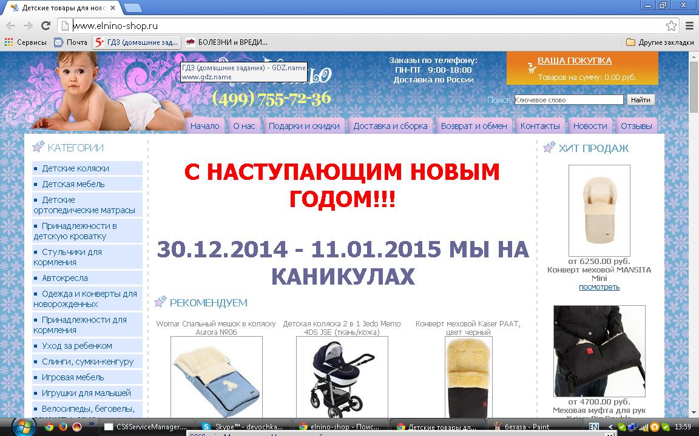Click the MANSITA Mini fur envelope thumbnail
Viewport: 699px width, 436px height.
pyautogui.click(x=599, y=211)
